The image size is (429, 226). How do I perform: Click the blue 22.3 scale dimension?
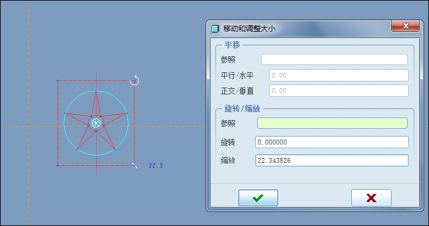click(x=155, y=165)
